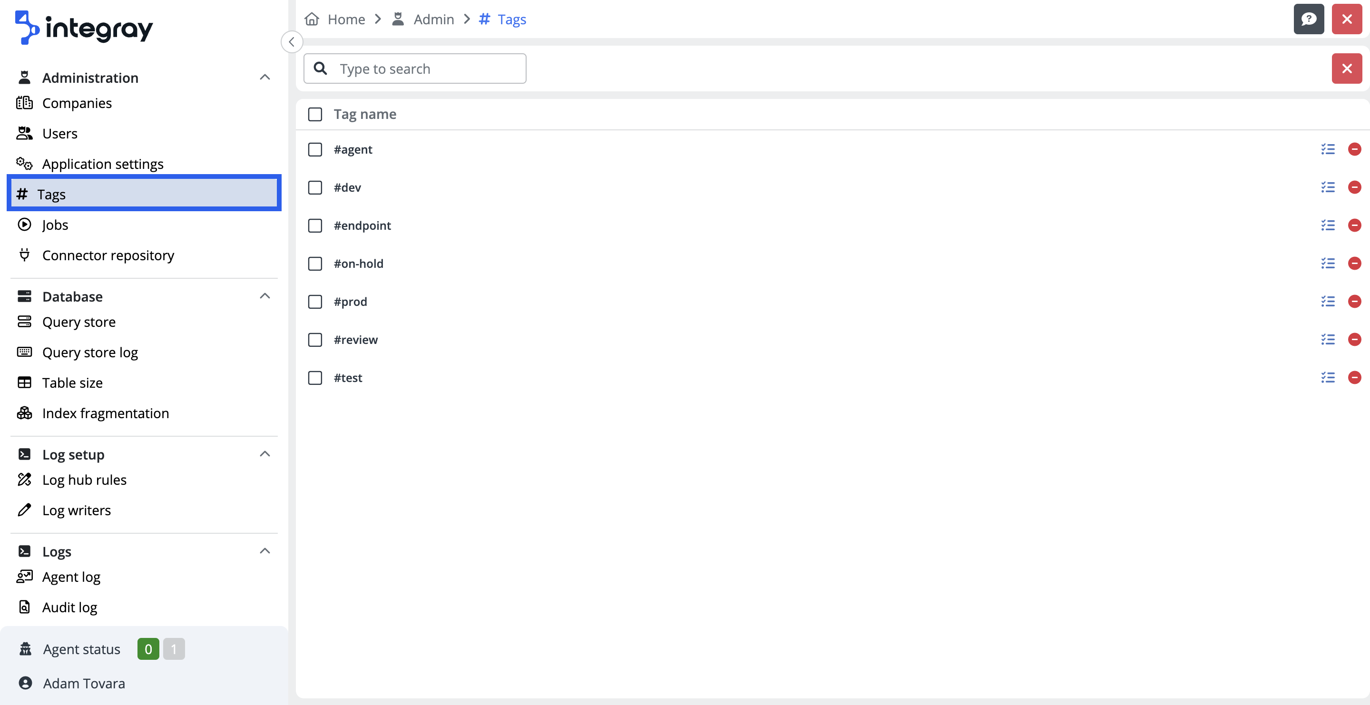The image size is (1370, 705).
Task: Check the checkbox next to #prod
Action: pos(315,302)
